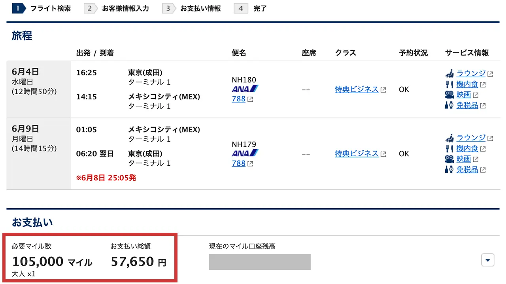Click the movie camera icon for NH180
Image resolution: width=506 pixels, height=284 pixels.
pyautogui.click(x=450, y=95)
